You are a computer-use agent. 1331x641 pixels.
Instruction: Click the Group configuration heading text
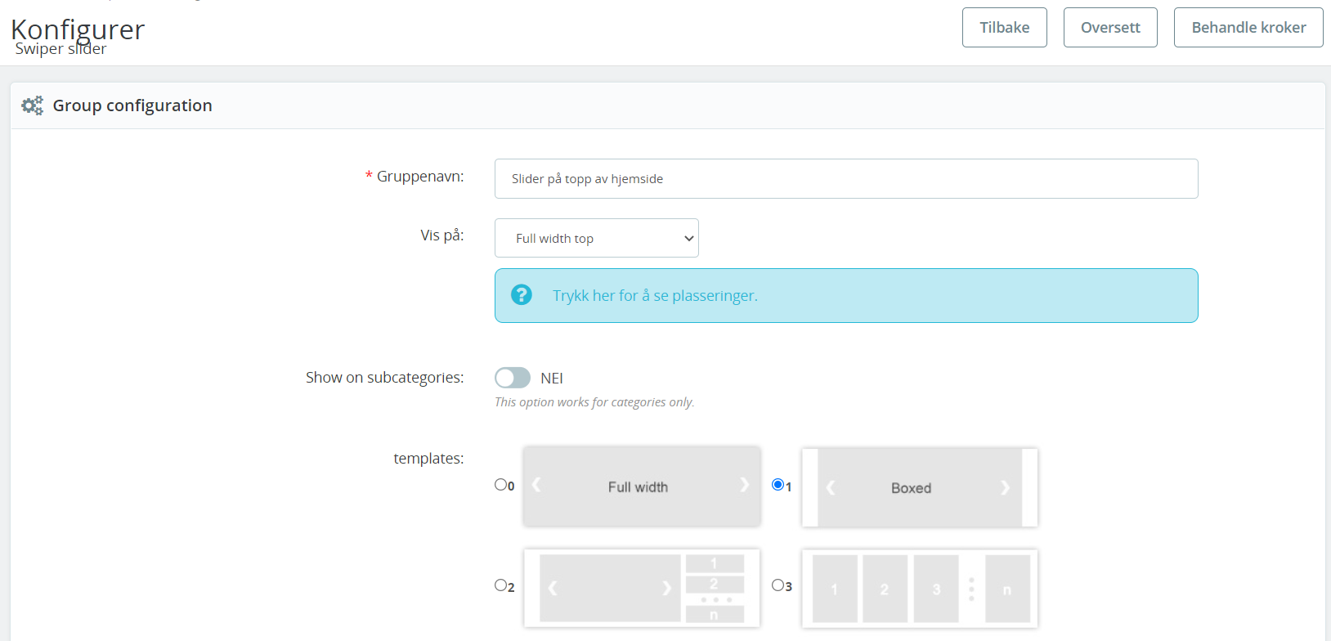[132, 105]
